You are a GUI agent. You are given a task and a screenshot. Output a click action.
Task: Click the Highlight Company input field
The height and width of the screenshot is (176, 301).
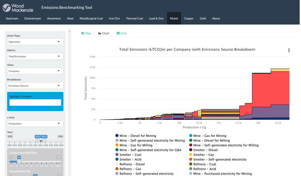tap(35, 102)
